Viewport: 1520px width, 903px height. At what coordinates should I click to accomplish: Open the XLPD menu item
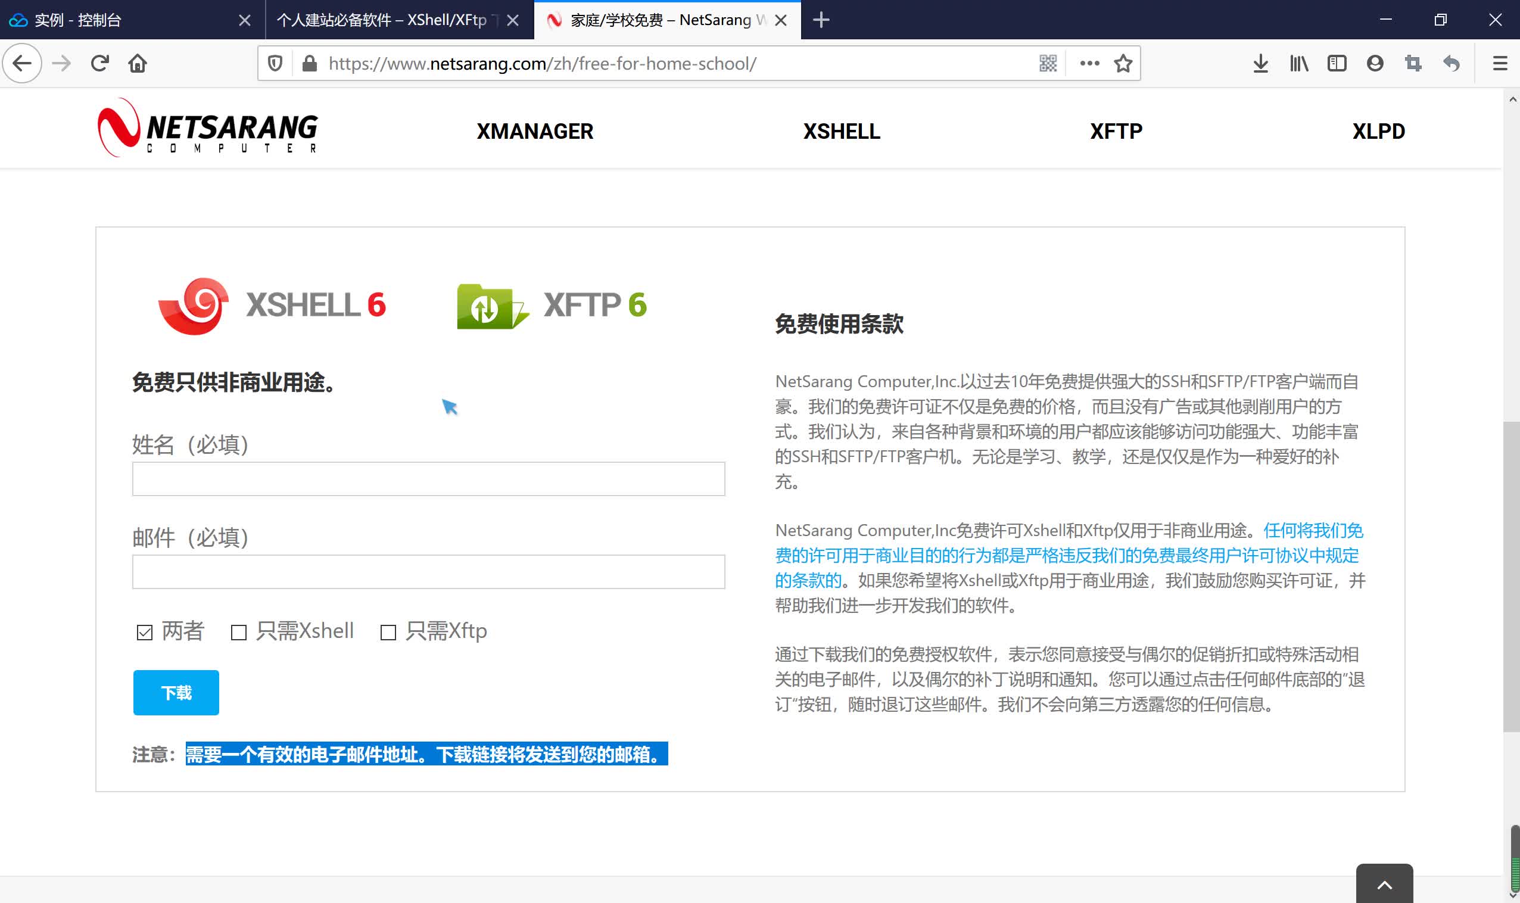pyautogui.click(x=1378, y=132)
